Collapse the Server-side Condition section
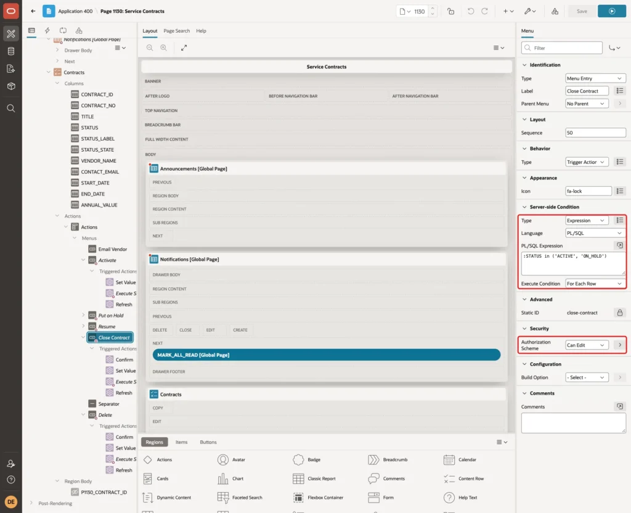The width and height of the screenshot is (631, 513). coord(524,207)
